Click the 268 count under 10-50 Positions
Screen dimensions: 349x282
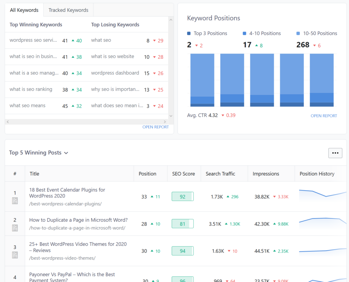(303, 45)
